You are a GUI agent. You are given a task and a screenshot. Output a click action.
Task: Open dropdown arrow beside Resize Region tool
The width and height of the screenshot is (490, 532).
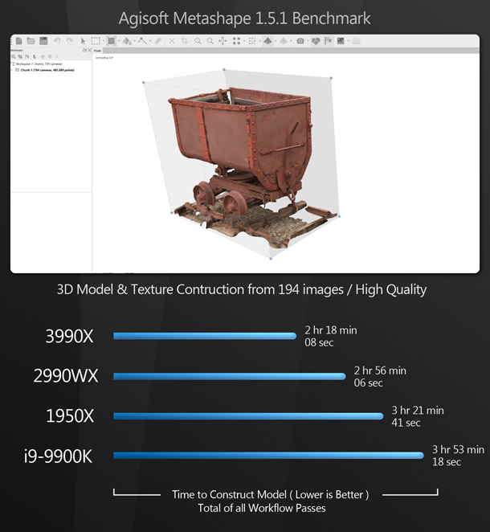pos(118,41)
